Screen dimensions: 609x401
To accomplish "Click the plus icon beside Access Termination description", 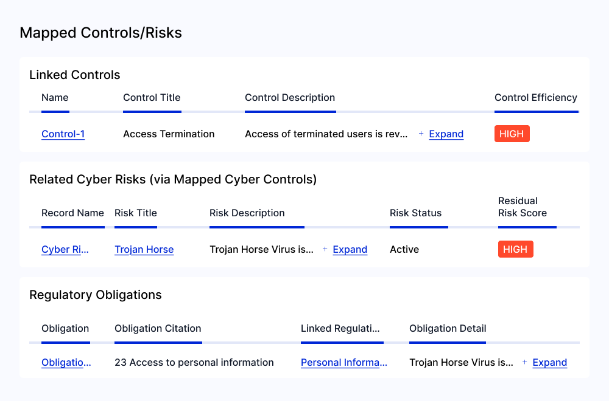I will (x=421, y=134).
